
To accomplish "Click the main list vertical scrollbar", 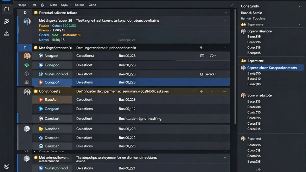I will click(x=235, y=66).
